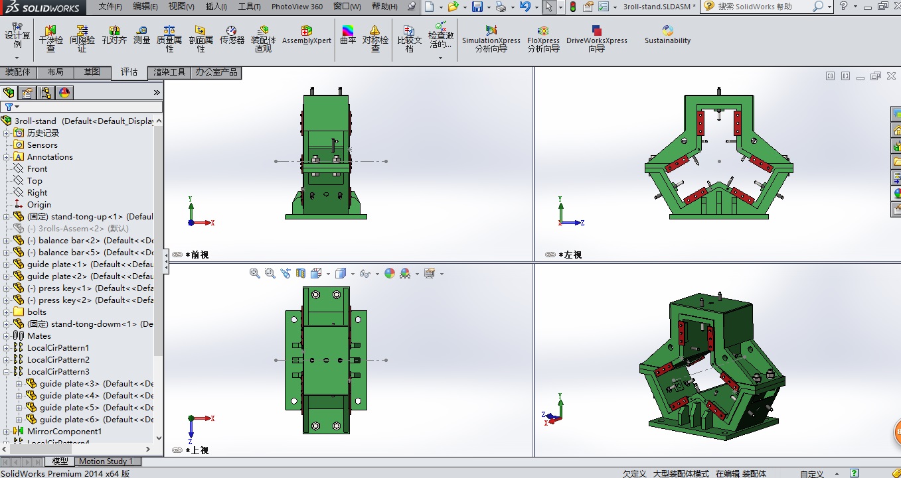This screenshot has width=901, height=478.
Task: Open the Design Study (设计算例) tool
Action: [18, 35]
